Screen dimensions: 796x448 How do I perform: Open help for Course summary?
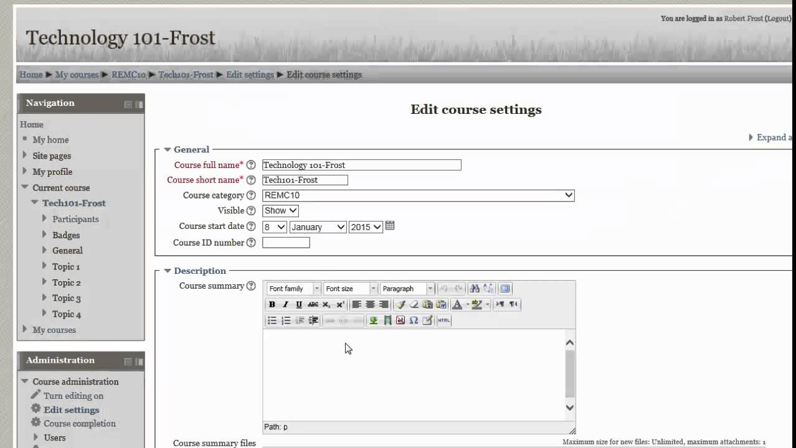coord(251,286)
